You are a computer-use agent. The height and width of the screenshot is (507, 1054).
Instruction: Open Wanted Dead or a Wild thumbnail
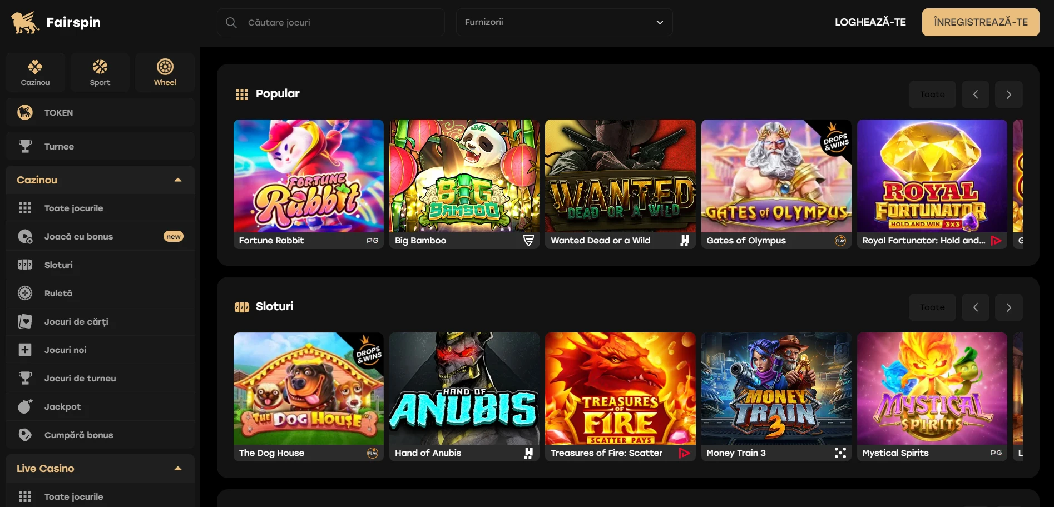620,176
